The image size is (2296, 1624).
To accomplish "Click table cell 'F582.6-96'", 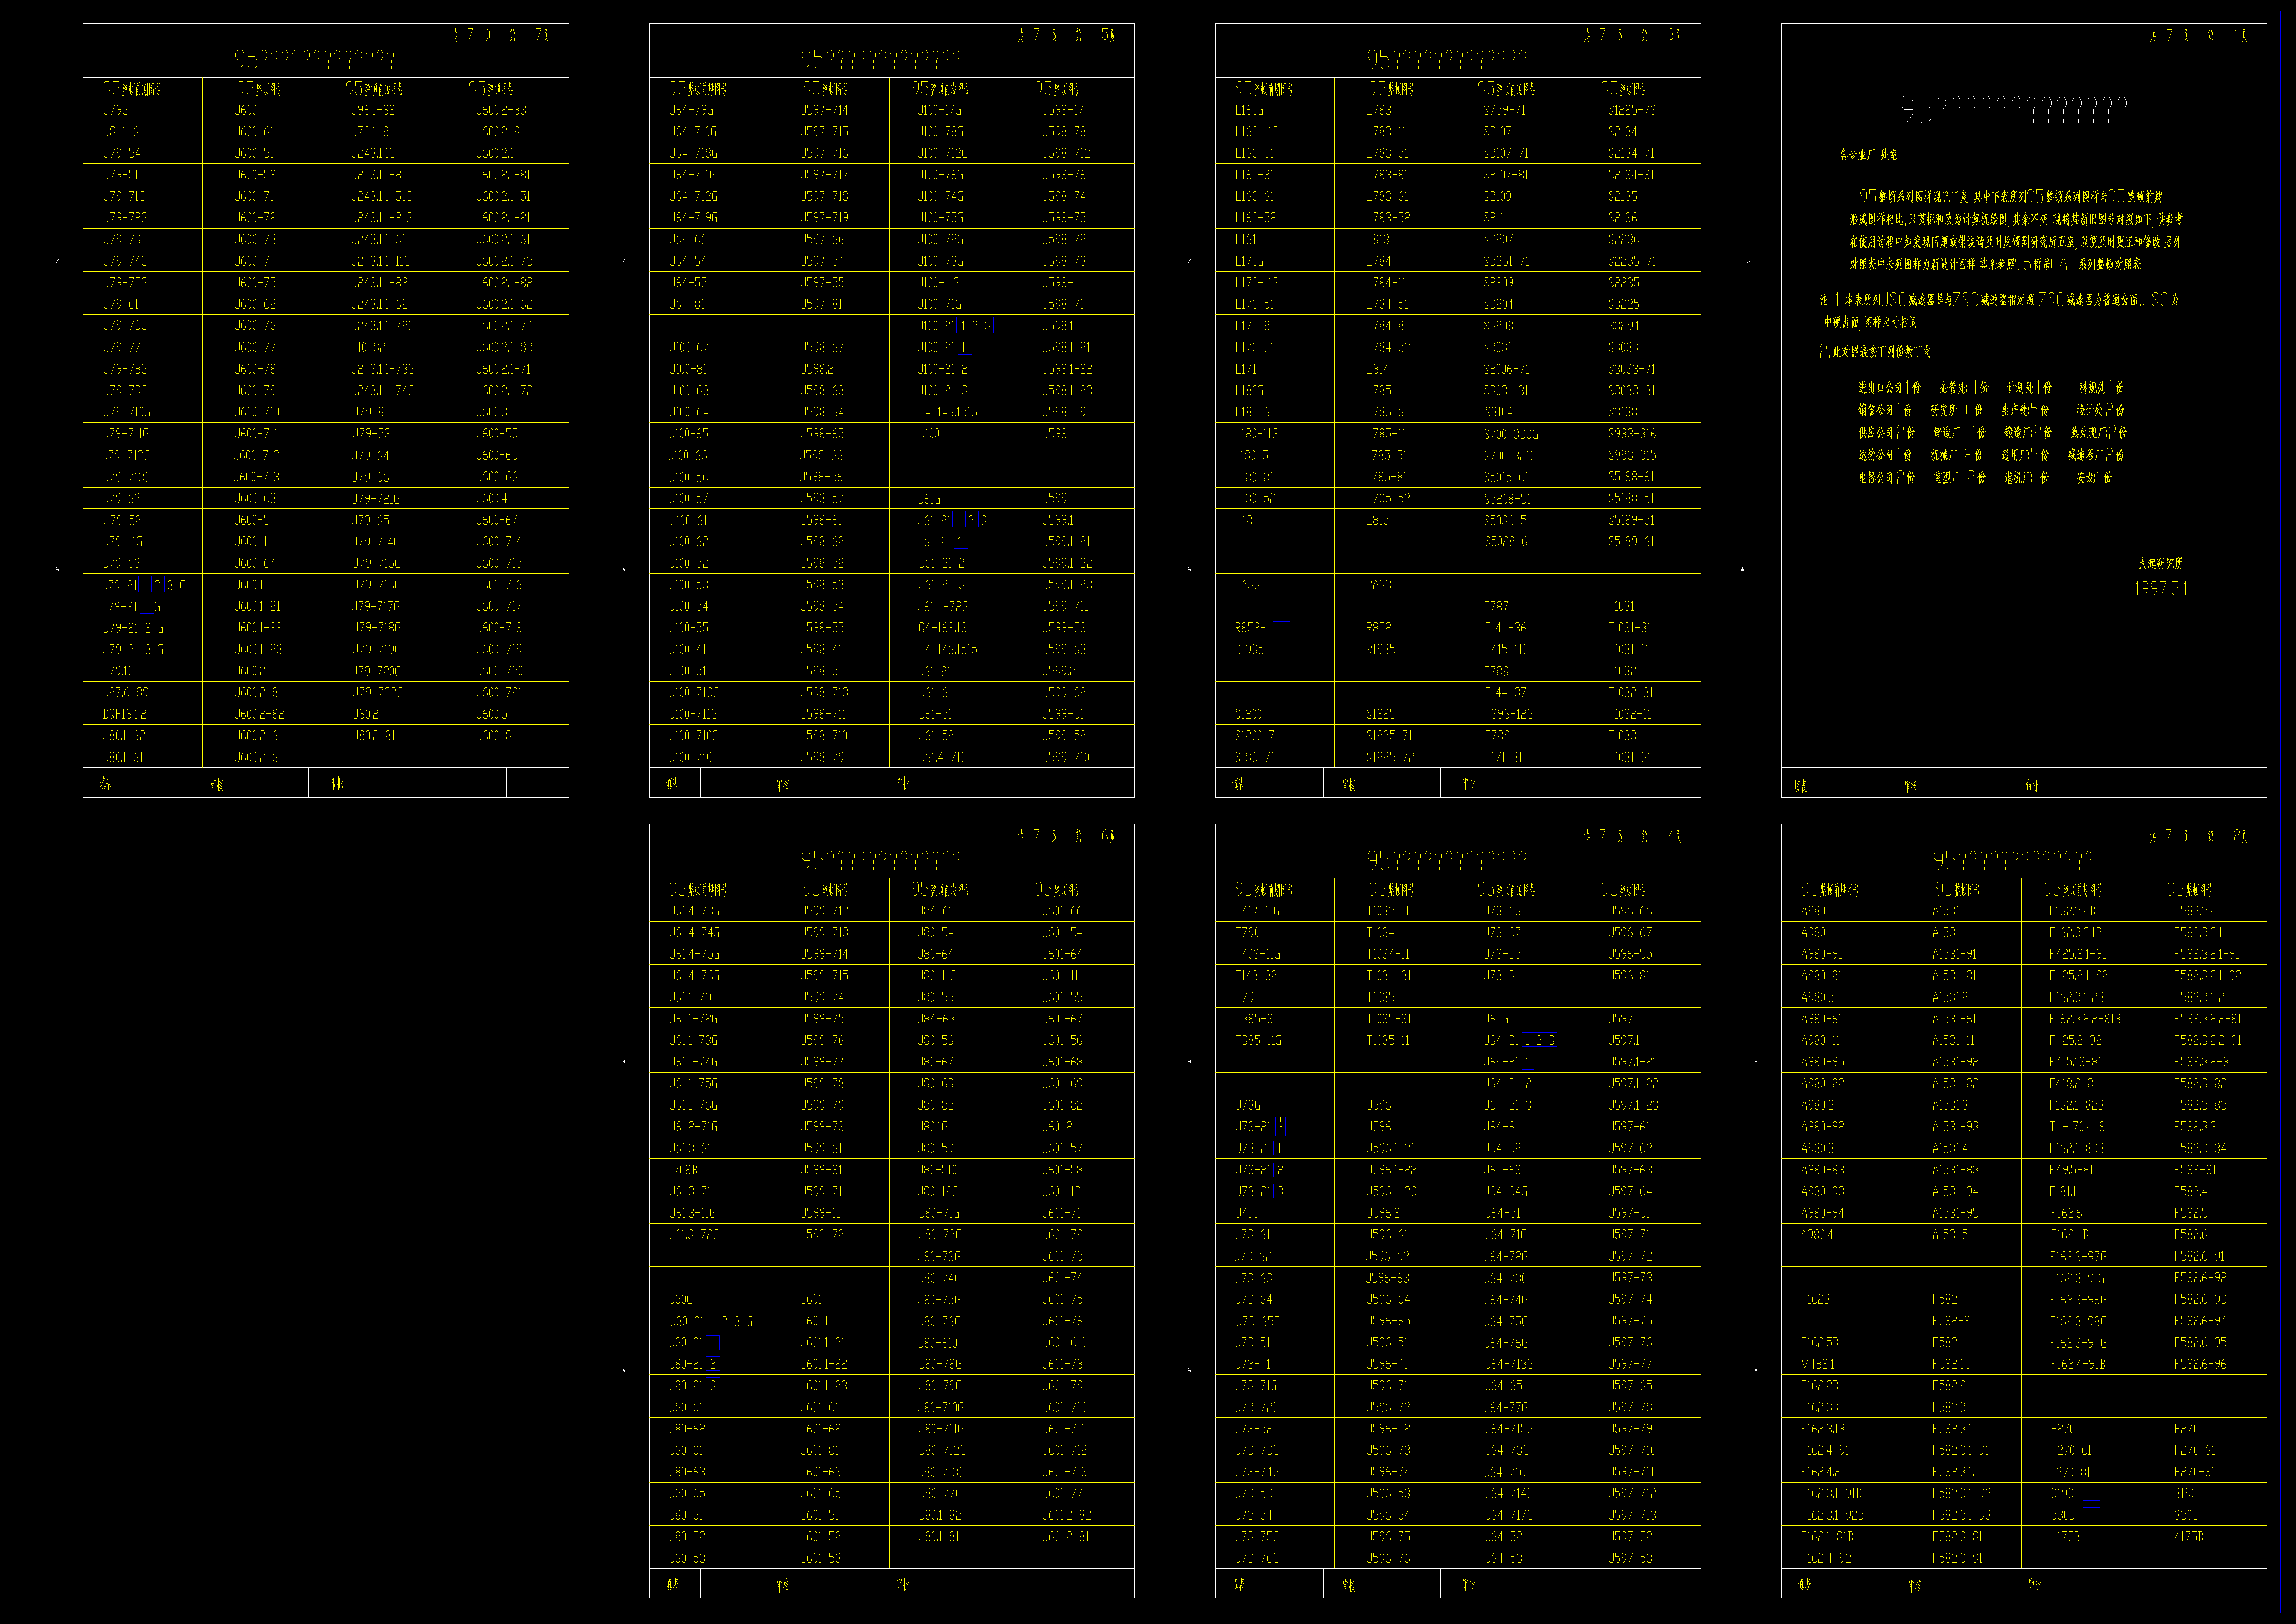I will coord(2200,1364).
